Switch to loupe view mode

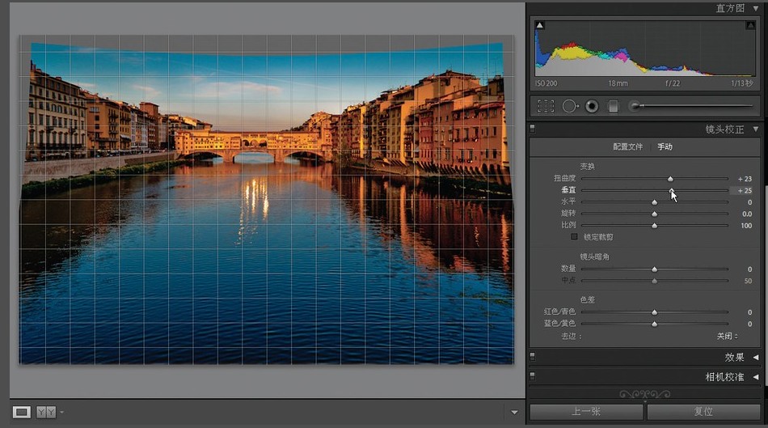coord(22,412)
